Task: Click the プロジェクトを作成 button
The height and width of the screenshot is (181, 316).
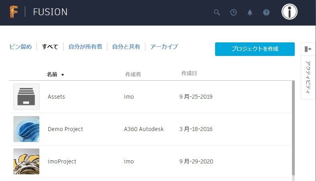Action: pos(255,49)
